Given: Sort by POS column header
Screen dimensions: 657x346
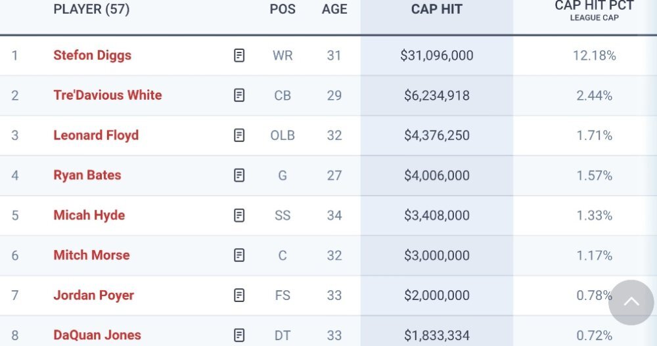Looking at the screenshot, I should (283, 9).
